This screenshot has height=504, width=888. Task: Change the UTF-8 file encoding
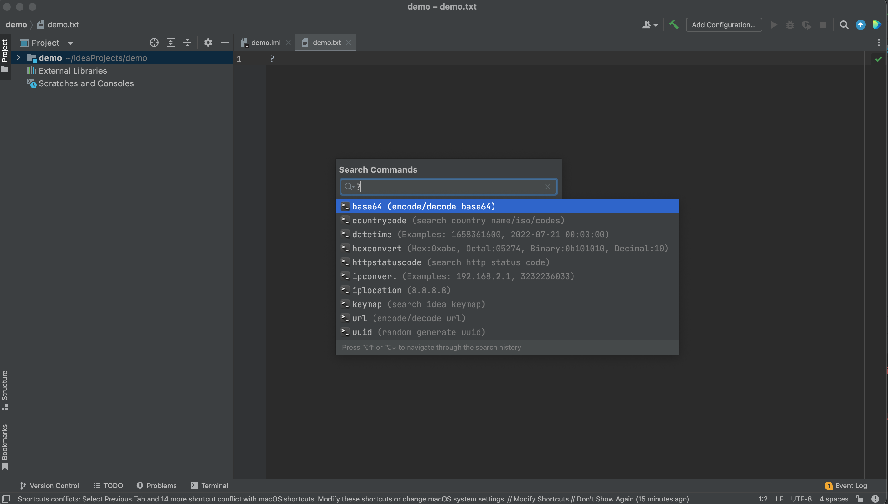point(801,499)
